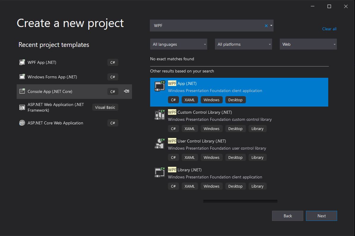Click the horizontal scrollbar below the results
The height and width of the screenshot is (236, 355).
point(240,201)
